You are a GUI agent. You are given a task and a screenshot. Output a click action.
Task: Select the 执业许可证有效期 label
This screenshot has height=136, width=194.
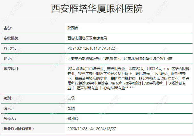pos(18,129)
